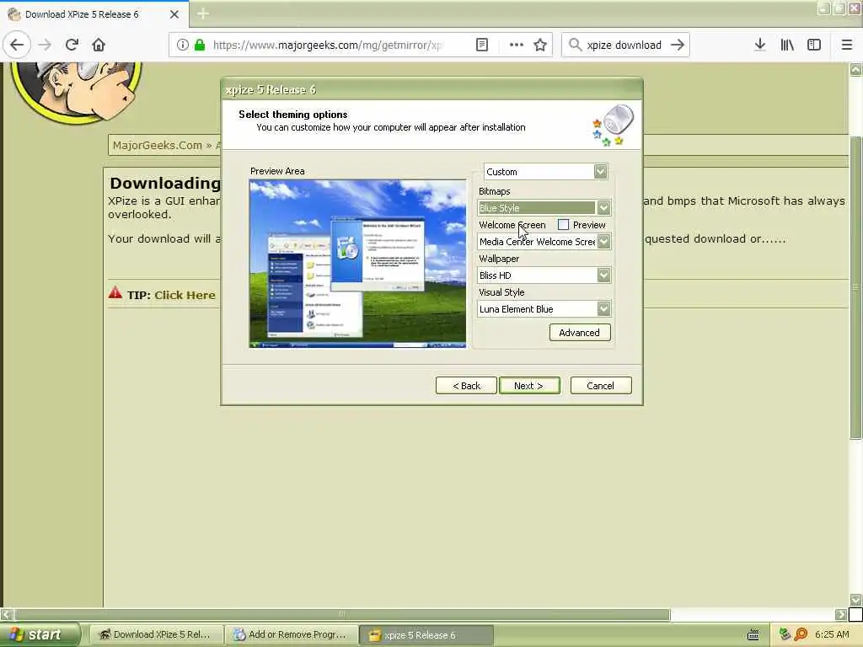This screenshot has height=647, width=863.
Task: Switch to Download XPize taskbar item
Action: coord(156,635)
